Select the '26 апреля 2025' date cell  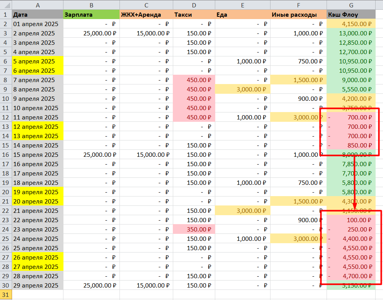38,258
